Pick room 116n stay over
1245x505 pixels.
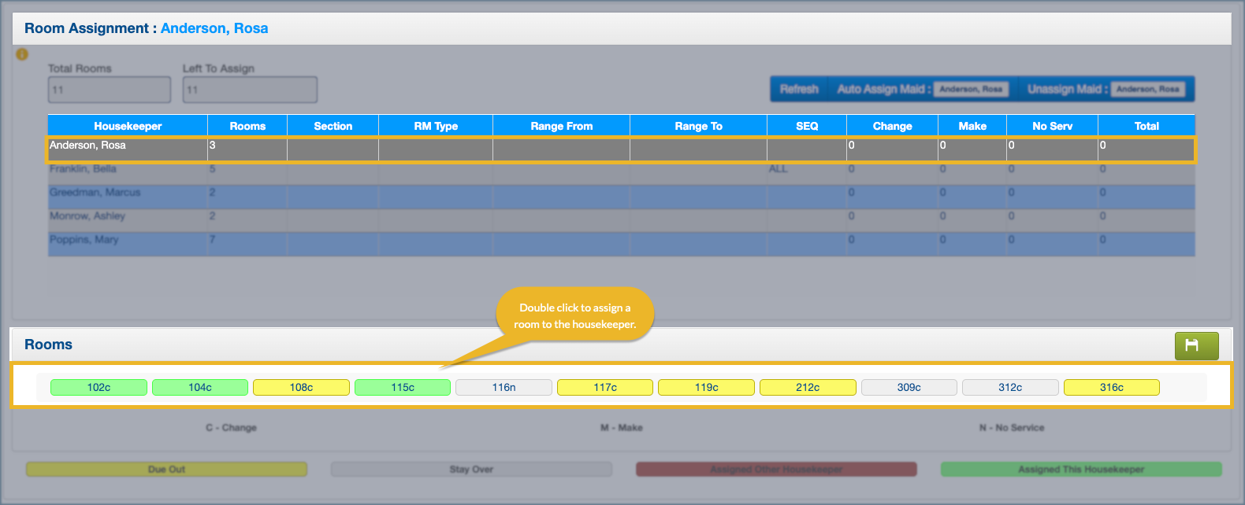(x=504, y=387)
